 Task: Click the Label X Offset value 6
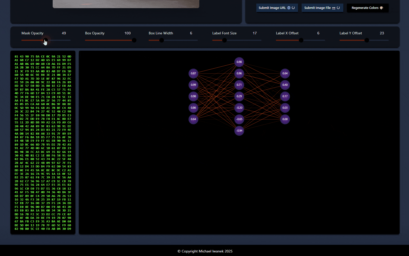(x=318, y=33)
